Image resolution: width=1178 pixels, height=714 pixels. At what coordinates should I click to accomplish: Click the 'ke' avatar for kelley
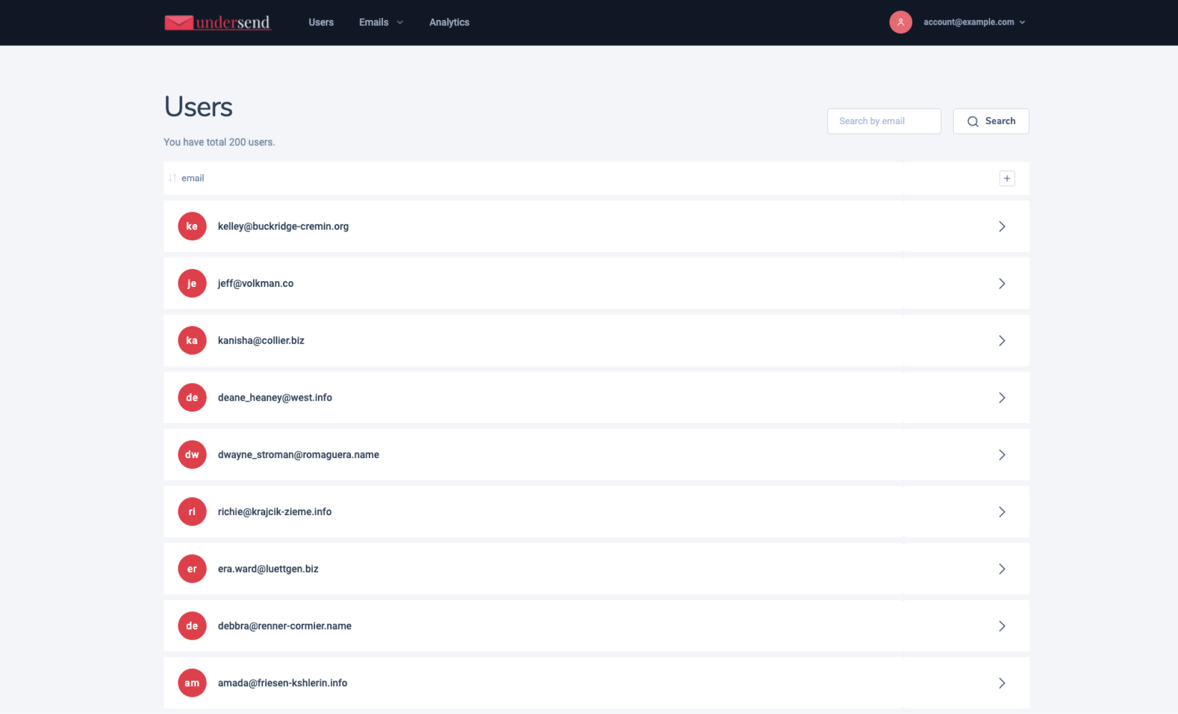192,227
